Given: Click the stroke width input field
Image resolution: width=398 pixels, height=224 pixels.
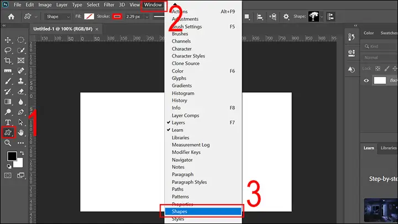Looking at the screenshot, I should click(134, 17).
